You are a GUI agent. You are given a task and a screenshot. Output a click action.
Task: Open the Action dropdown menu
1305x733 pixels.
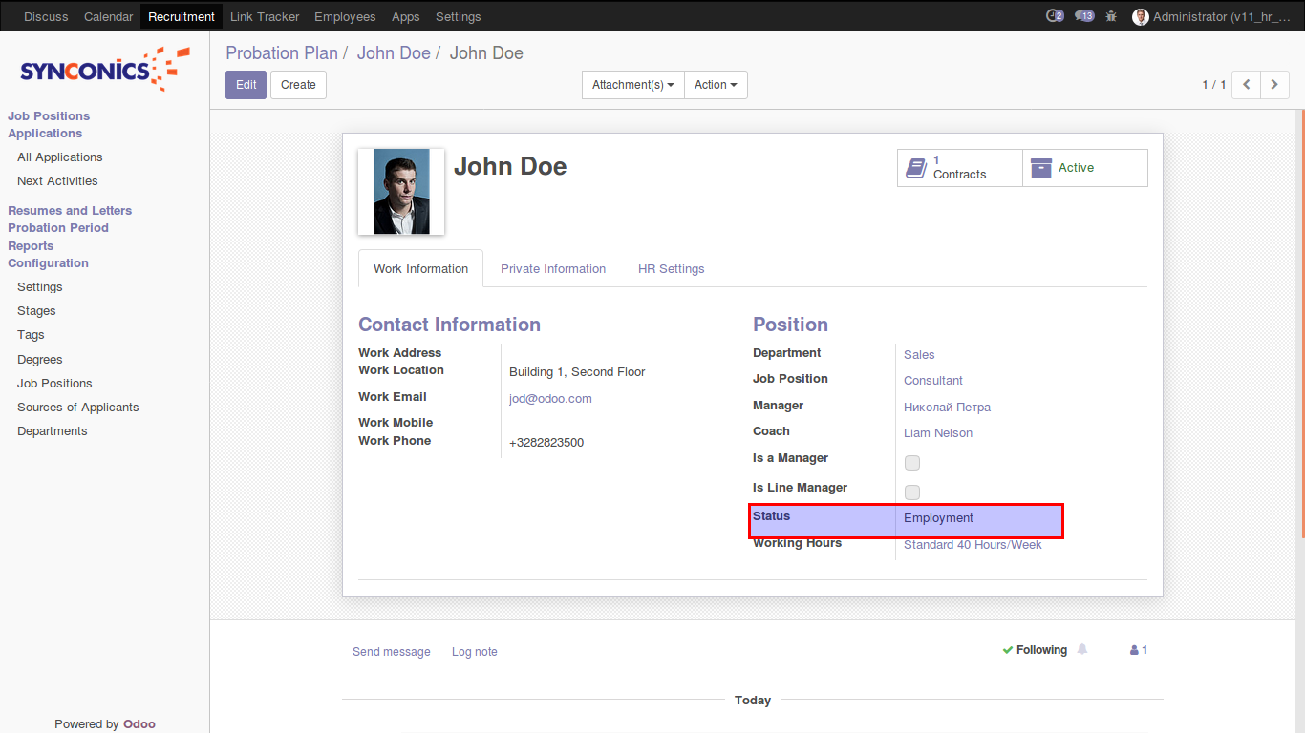(716, 85)
